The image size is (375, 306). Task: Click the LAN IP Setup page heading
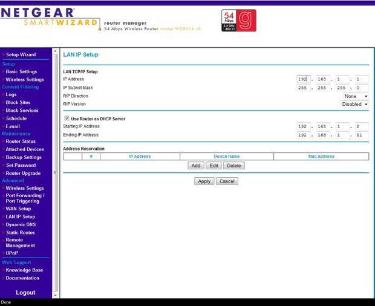(80, 55)
